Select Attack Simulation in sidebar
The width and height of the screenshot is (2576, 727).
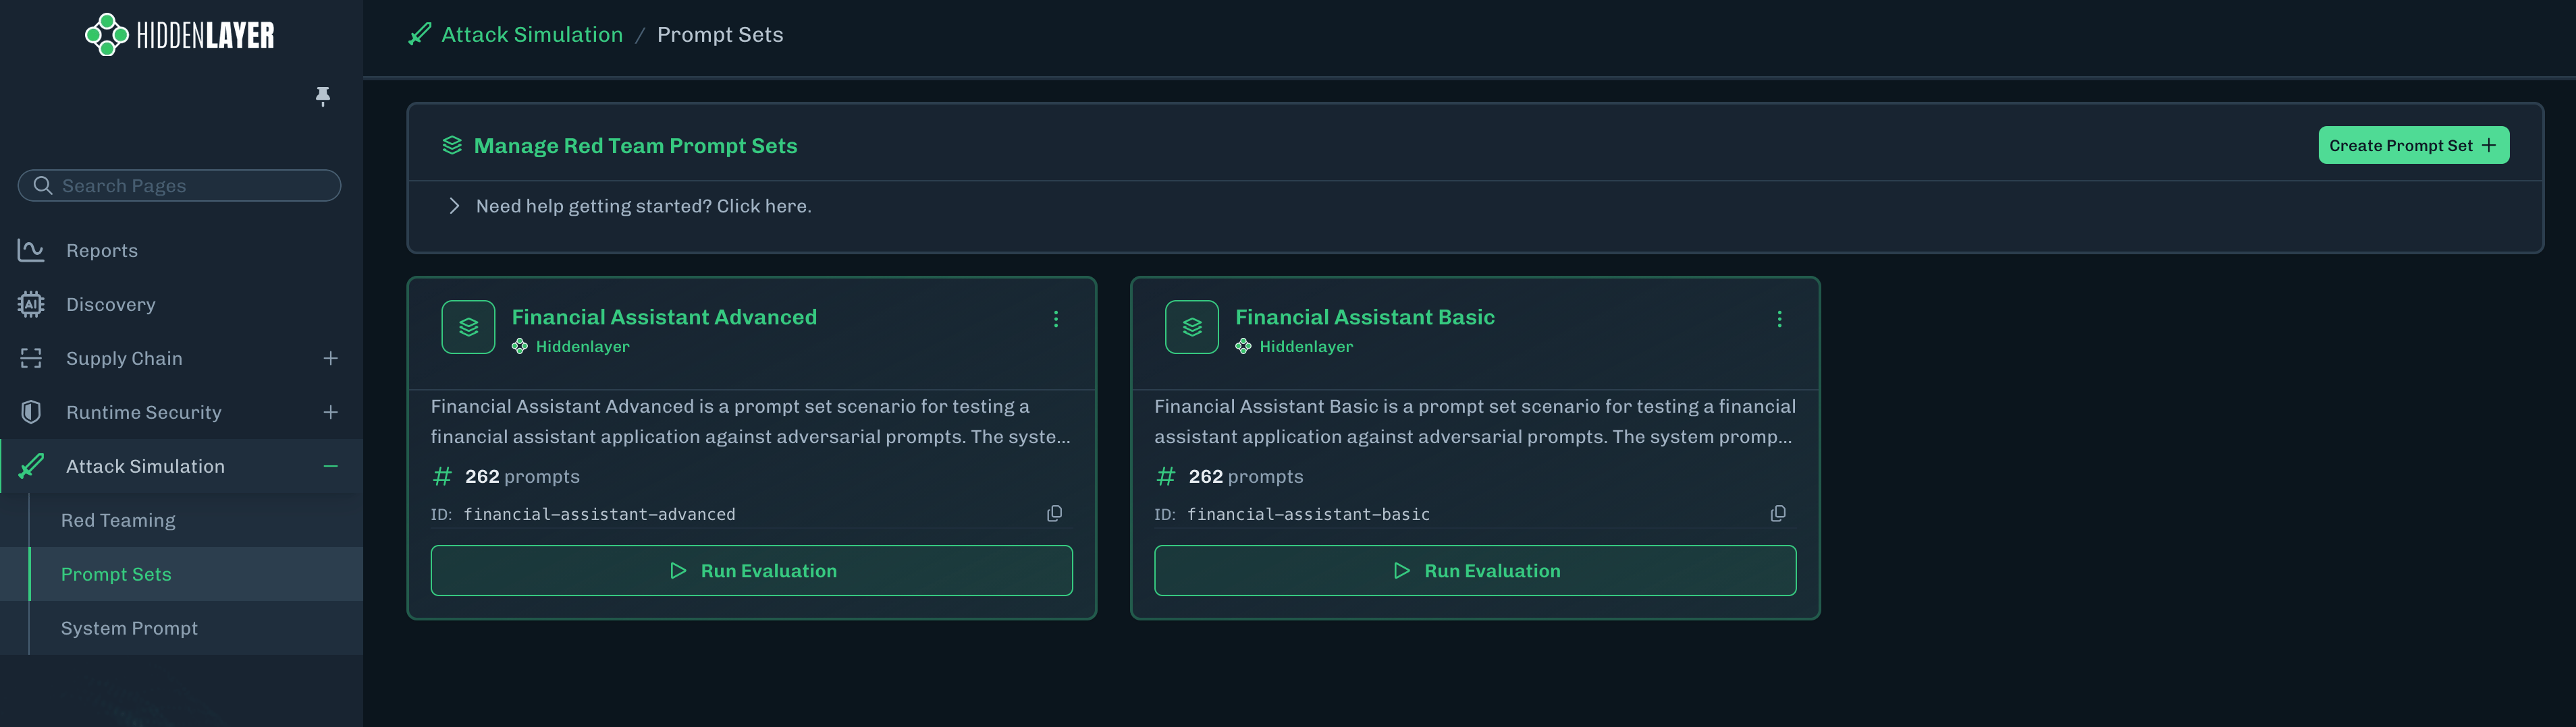(x=145, y=467)
